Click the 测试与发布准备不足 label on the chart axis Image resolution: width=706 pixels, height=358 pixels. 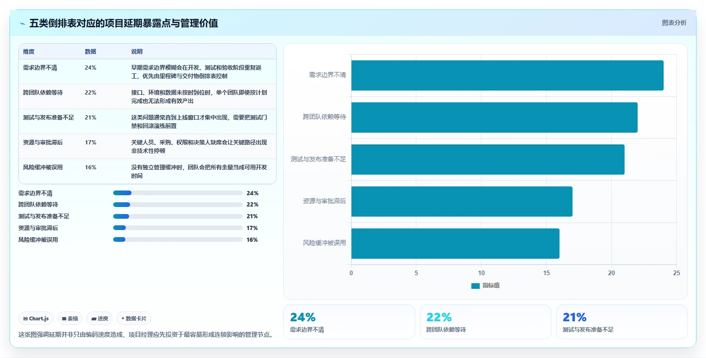click(x=318, y=159)
